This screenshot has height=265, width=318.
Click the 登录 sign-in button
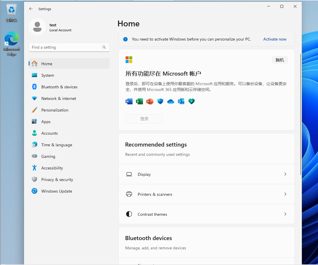144,118
